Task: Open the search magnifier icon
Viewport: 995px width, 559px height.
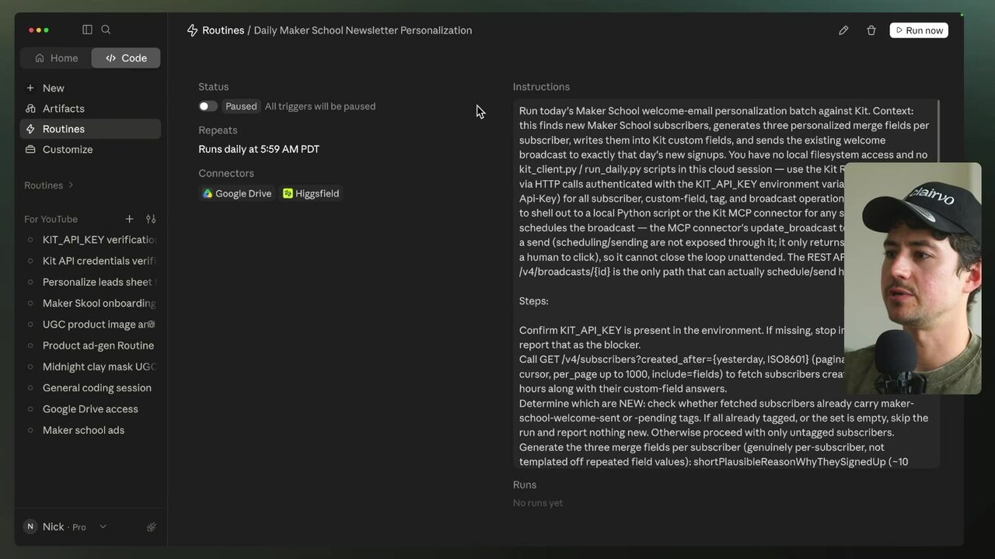Action: 106,30
